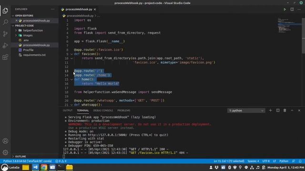Select the processWebhook.py editor tab

[x=79, y=9]
